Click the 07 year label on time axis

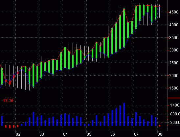click(136, 134)
